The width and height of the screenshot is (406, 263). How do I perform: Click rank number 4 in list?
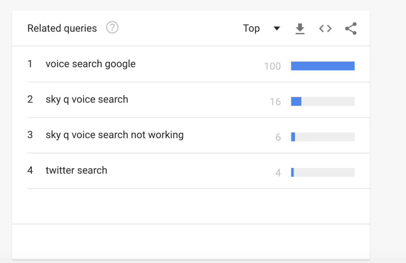point(30,170)
